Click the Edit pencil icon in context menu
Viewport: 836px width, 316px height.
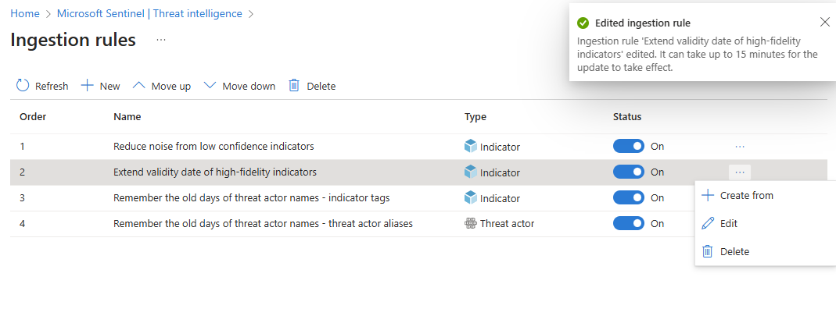[x=708, y=223]
